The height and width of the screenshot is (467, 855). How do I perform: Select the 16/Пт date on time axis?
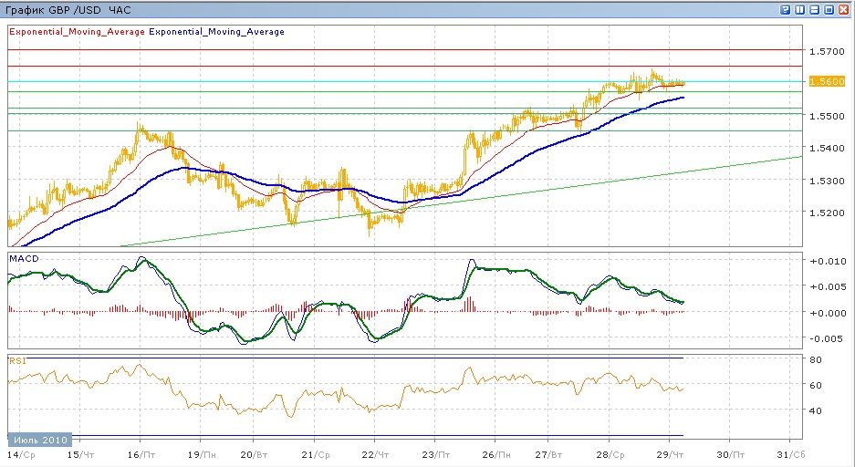[139, 453]
